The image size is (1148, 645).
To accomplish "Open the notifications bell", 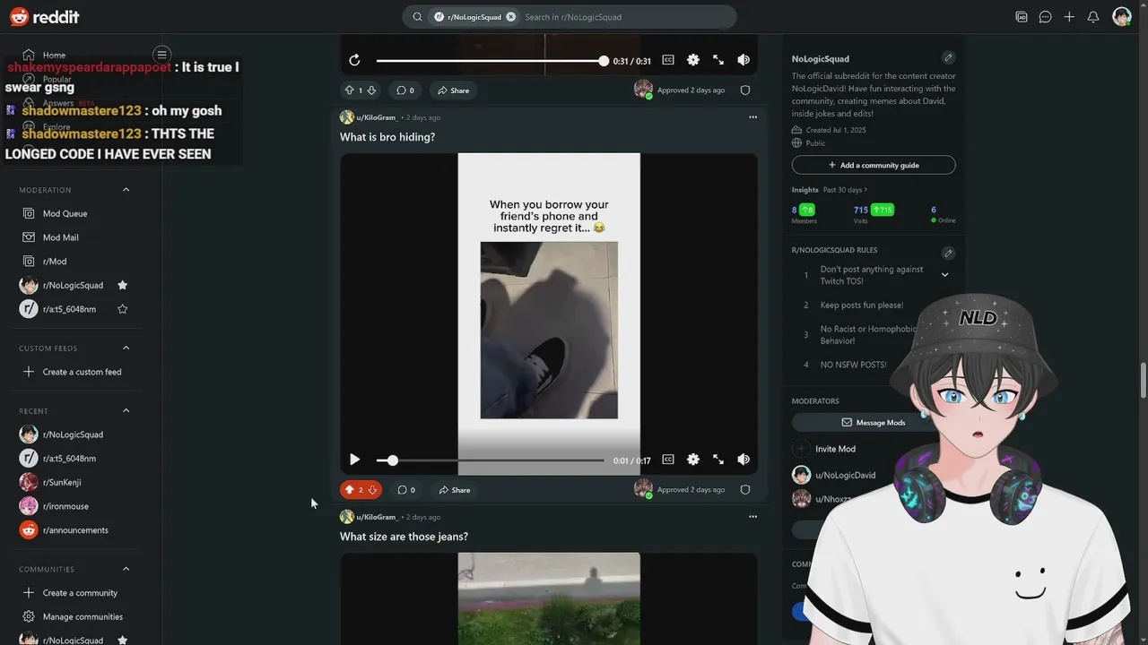I will (x=1093, y=17).
